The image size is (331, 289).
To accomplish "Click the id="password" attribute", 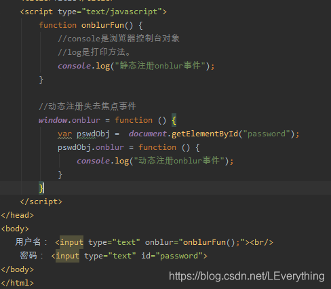I will (x=172, y=256).
